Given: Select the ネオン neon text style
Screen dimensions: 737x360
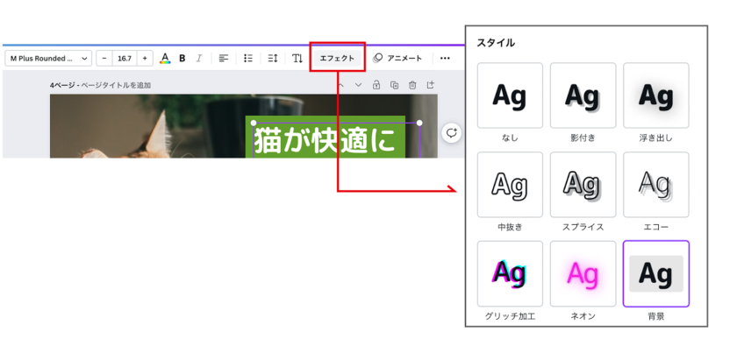Looking at the screenshot, I should click(583, 273).
